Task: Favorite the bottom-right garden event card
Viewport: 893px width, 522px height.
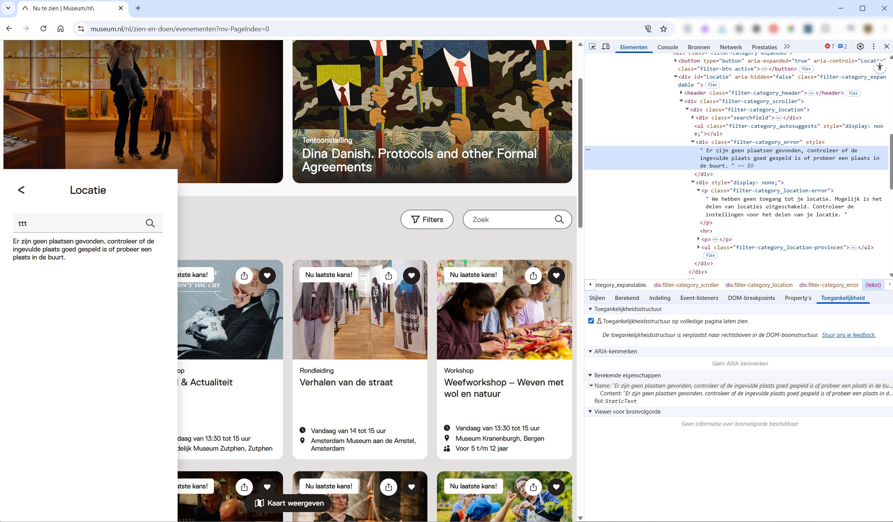Action: [556, 487]
